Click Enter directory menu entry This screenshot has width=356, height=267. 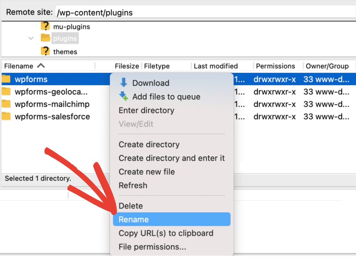click(x=146, y=110)
